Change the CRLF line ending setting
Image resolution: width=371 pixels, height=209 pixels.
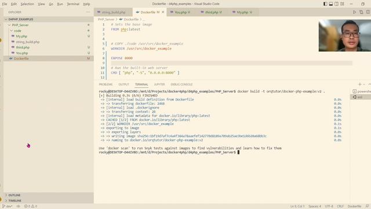click(x=340, y=206)
